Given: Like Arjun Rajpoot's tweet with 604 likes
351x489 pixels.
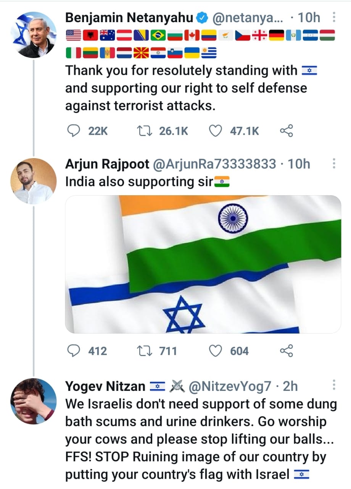Looking at the screenshot, I should [x=216, y=351].
